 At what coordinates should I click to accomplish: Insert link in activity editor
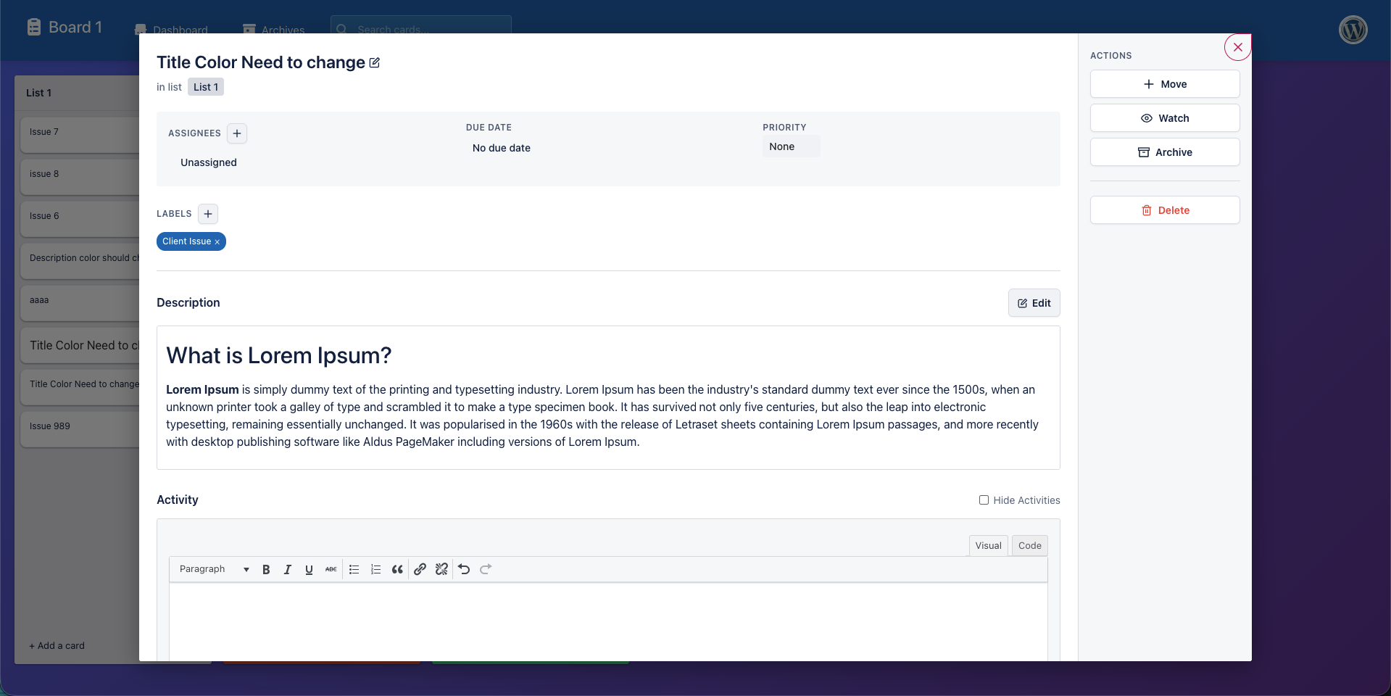click(420, 570)
